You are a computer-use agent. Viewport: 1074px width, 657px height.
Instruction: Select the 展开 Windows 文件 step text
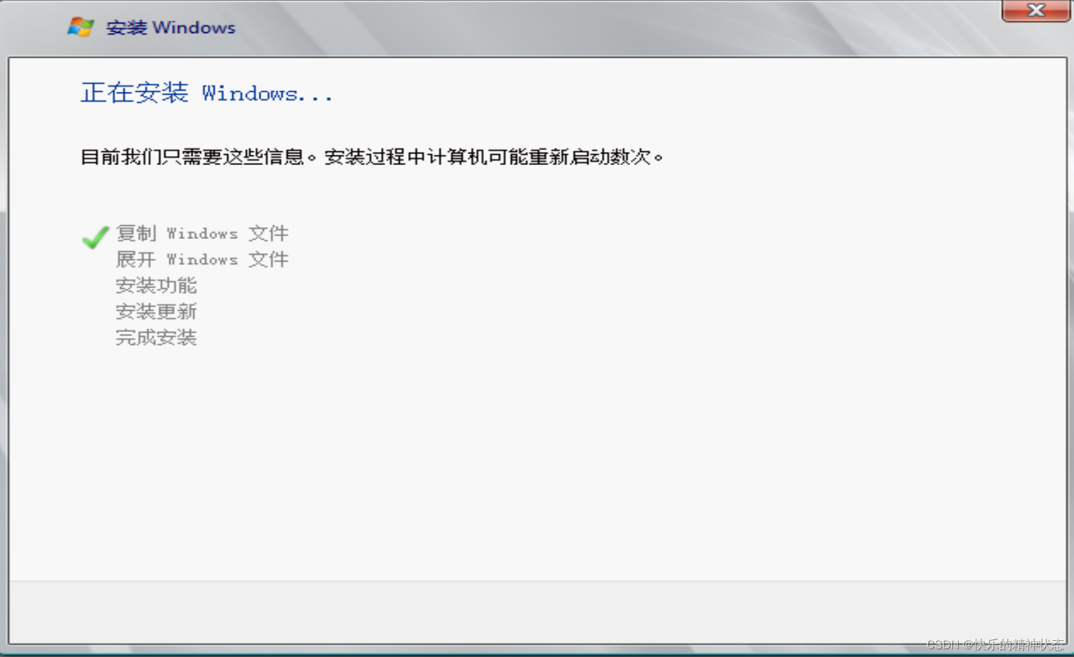click(202, 259)
